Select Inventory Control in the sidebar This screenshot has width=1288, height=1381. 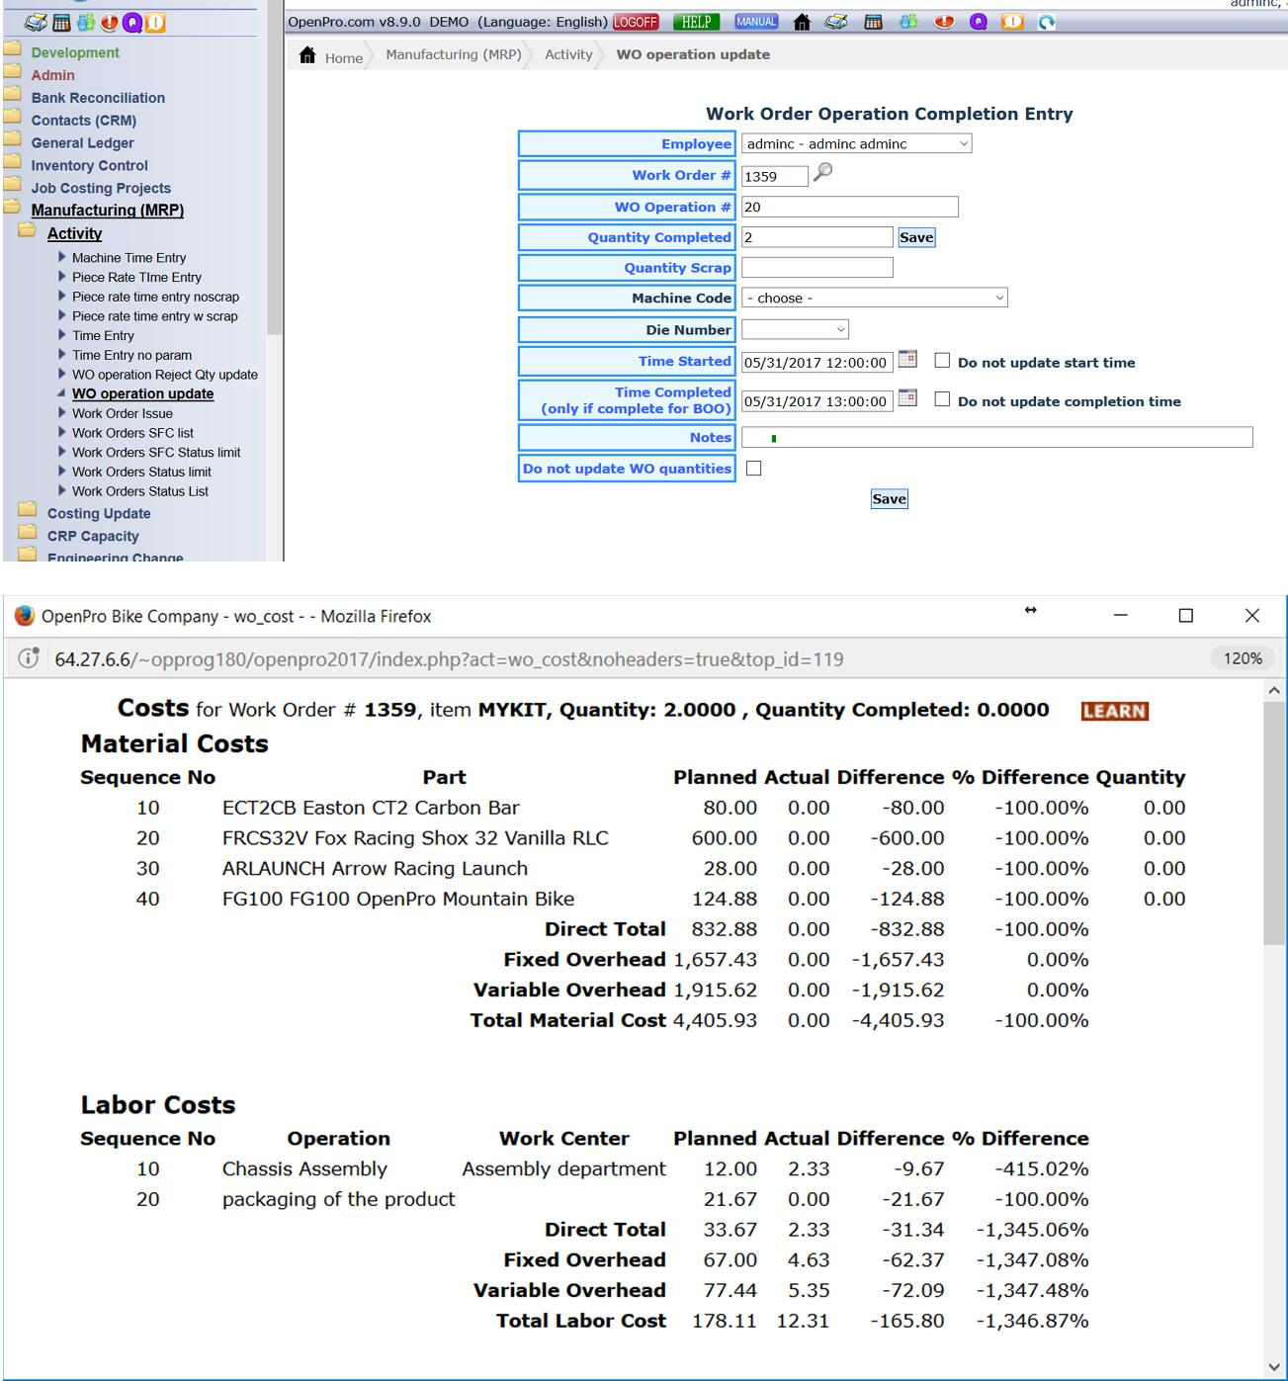pos(89,166)
